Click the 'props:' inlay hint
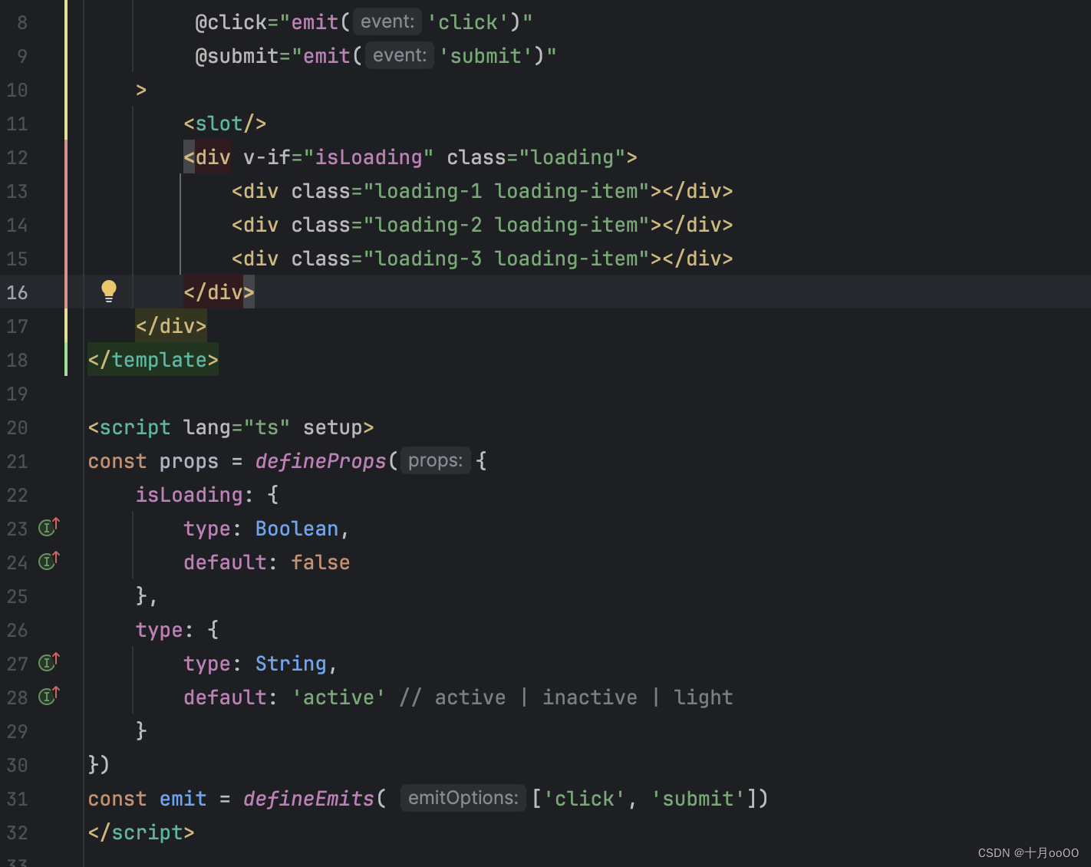The image size is (1091, 867). coord(436,460)
